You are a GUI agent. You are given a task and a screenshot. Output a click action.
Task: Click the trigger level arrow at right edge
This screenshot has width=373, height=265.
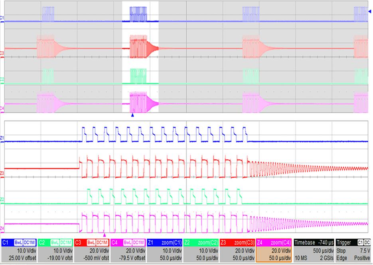[369, 12]
